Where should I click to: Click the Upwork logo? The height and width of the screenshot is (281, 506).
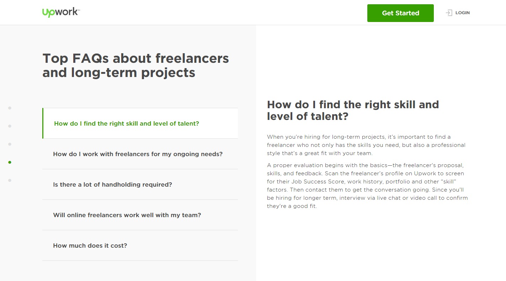coord(60,12)
